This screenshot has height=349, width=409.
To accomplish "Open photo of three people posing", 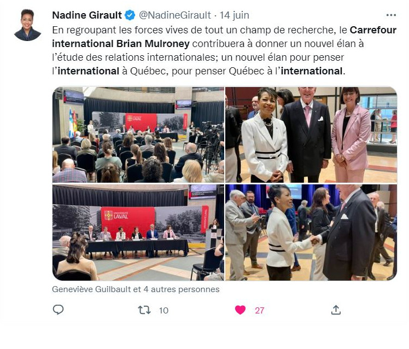I will click(311, 135).
